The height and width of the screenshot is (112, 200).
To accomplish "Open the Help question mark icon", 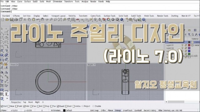I will point(144,20).
